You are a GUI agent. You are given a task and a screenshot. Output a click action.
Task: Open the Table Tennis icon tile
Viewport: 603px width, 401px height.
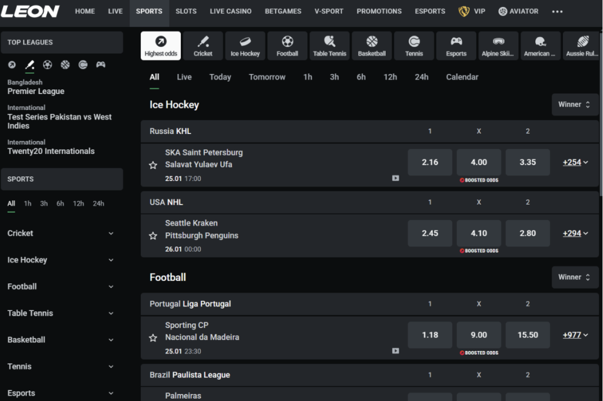click(x=330, y=46)
